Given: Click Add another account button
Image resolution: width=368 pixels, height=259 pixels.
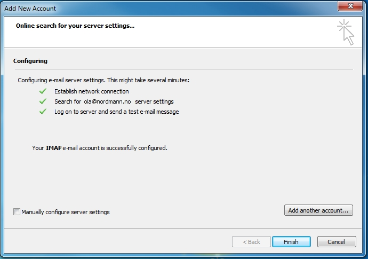Looking at the screenshot, I should pos(318,210).
